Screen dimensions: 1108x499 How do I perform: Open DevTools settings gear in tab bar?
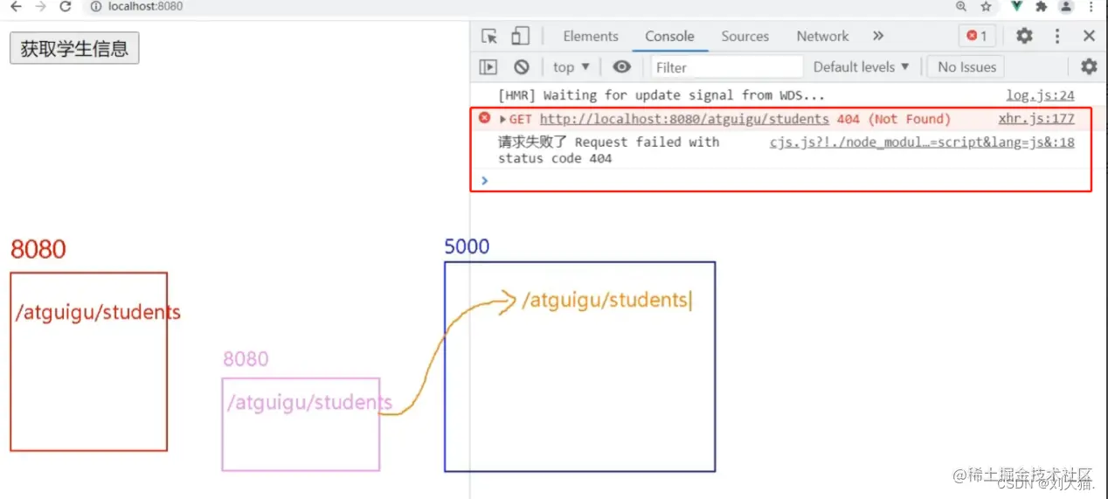(x=1024, y=36)
